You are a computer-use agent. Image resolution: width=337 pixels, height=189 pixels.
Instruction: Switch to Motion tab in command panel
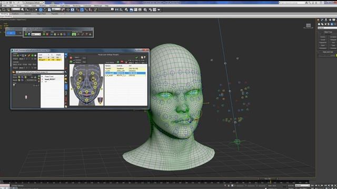tap(330, 20)
